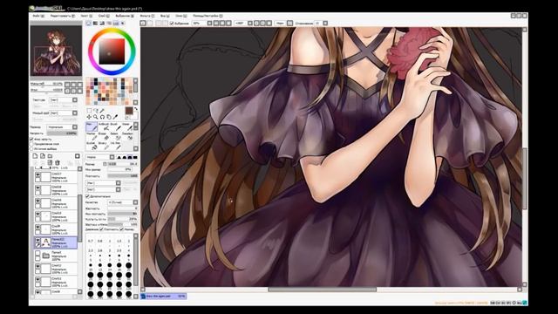This screenshot has height=314, width=558.
Task: Toggle the Advanced Settings (Дополнительно) checkbox
Action: pyautogui.click(x=88, y=196)
